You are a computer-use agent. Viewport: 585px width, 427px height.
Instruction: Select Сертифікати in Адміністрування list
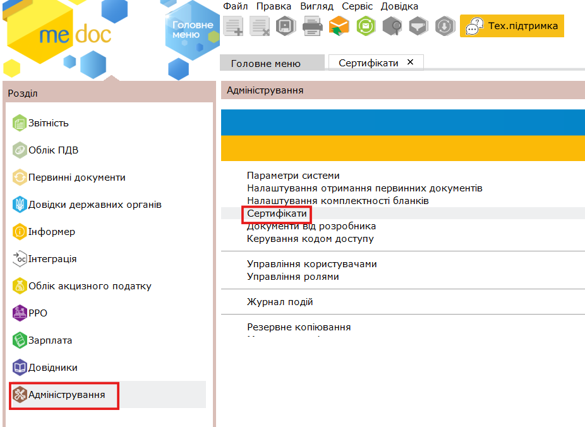pos(277,213)
